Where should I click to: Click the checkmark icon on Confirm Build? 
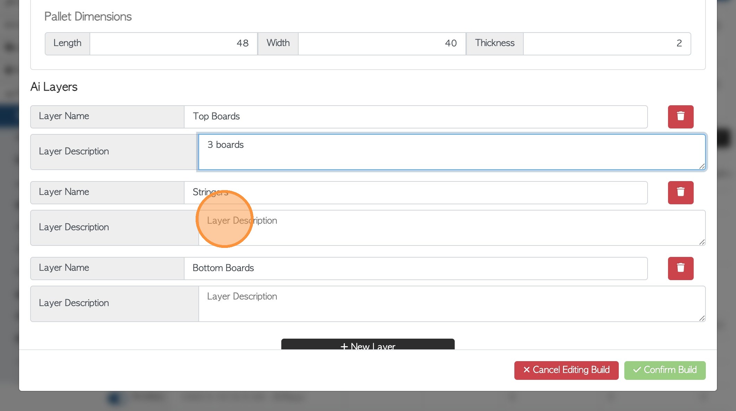coord(637,370)
